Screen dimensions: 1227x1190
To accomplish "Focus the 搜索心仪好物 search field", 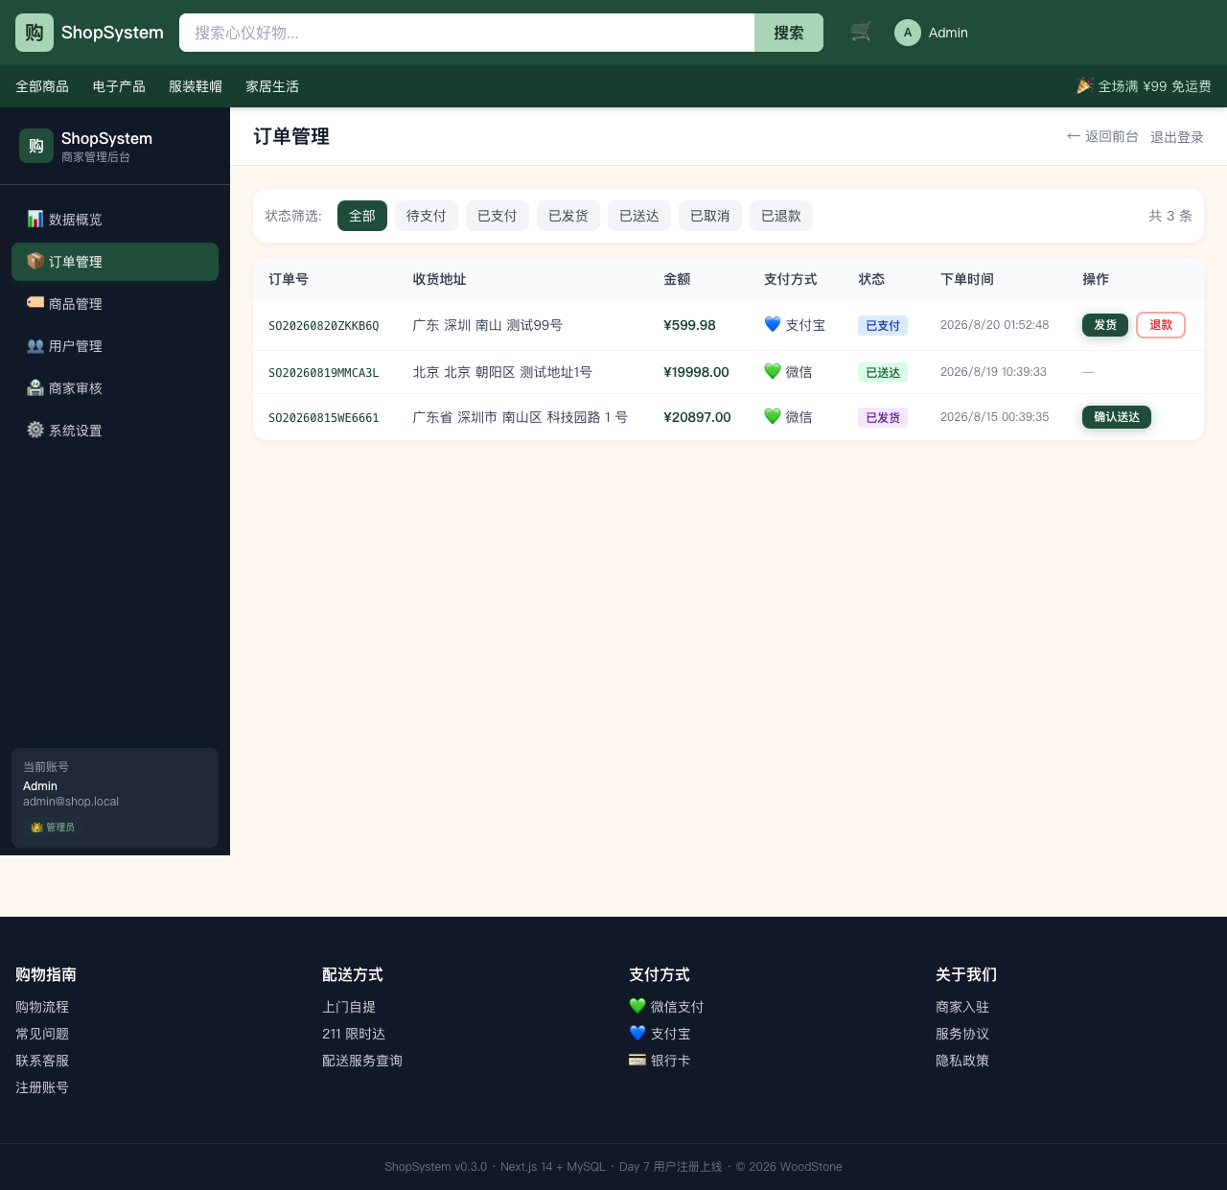I will click(x=467, y=33).
